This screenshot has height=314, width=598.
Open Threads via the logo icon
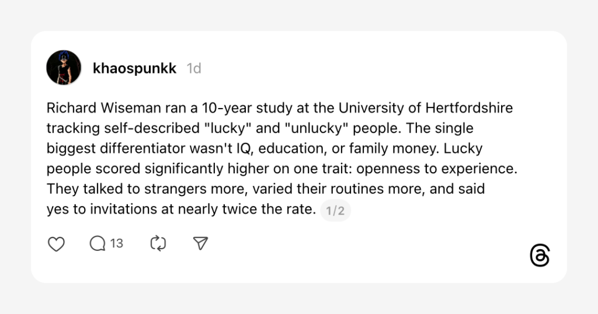click(540, 256)
